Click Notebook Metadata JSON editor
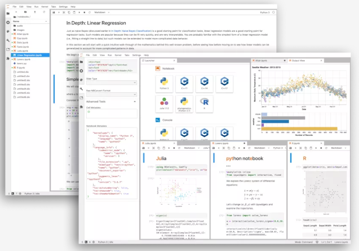Viewport: 359px width, 251px height. pyautogui.click(x=111, y=163)
